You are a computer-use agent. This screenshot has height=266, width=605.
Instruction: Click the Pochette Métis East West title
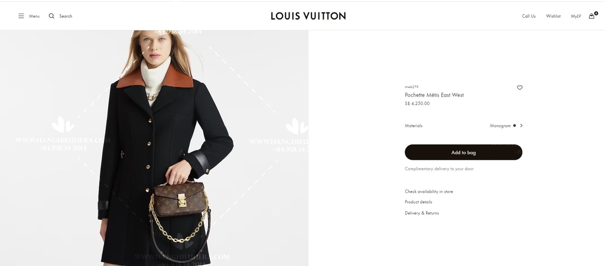[434, 95]
